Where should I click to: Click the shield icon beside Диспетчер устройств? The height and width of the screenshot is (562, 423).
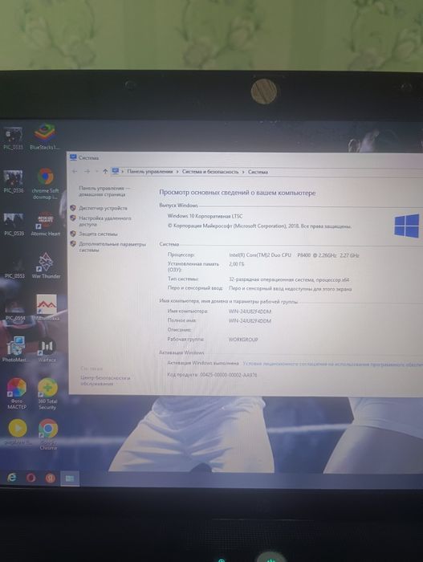[73, 208]
